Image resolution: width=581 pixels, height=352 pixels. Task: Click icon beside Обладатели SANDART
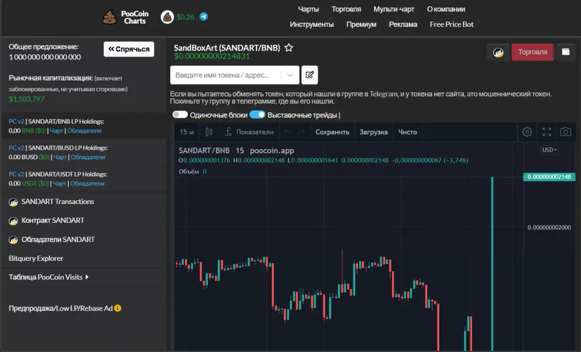click(14, 240)
